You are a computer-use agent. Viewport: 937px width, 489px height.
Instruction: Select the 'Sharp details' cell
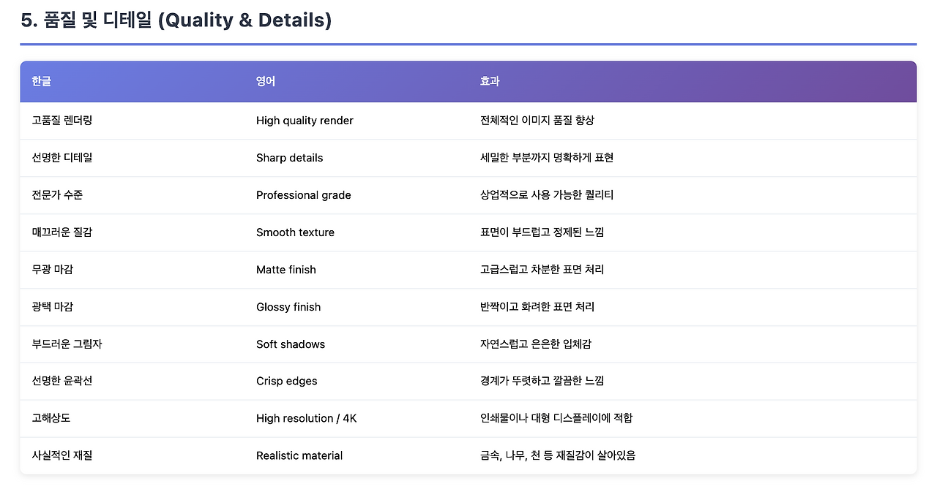pos(289,158)
